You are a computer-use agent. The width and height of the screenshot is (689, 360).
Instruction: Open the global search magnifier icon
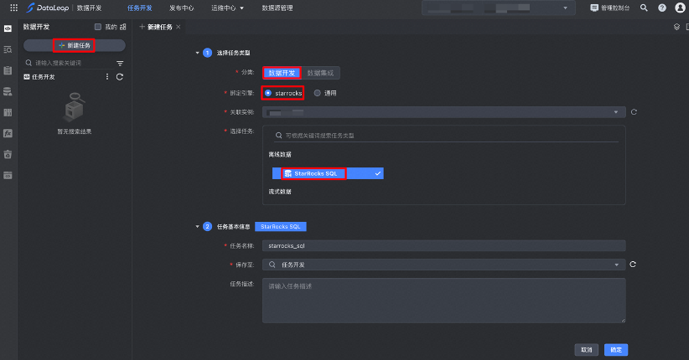tap(644, 8)
